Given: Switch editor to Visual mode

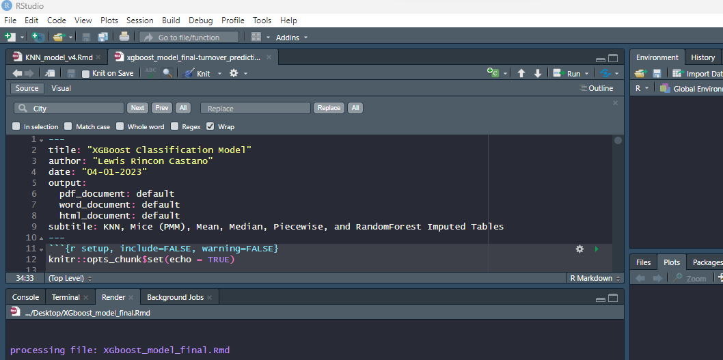Looking at the screenshot, I should (x=62, y=88).
